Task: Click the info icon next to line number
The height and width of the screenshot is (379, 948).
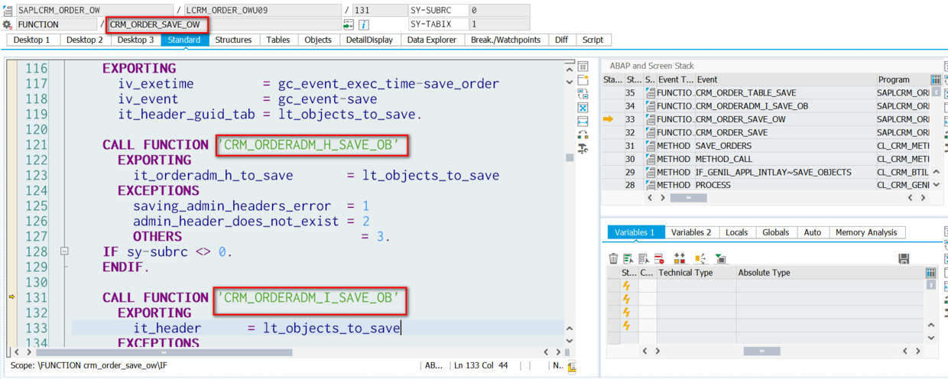Action: (365, 24)
